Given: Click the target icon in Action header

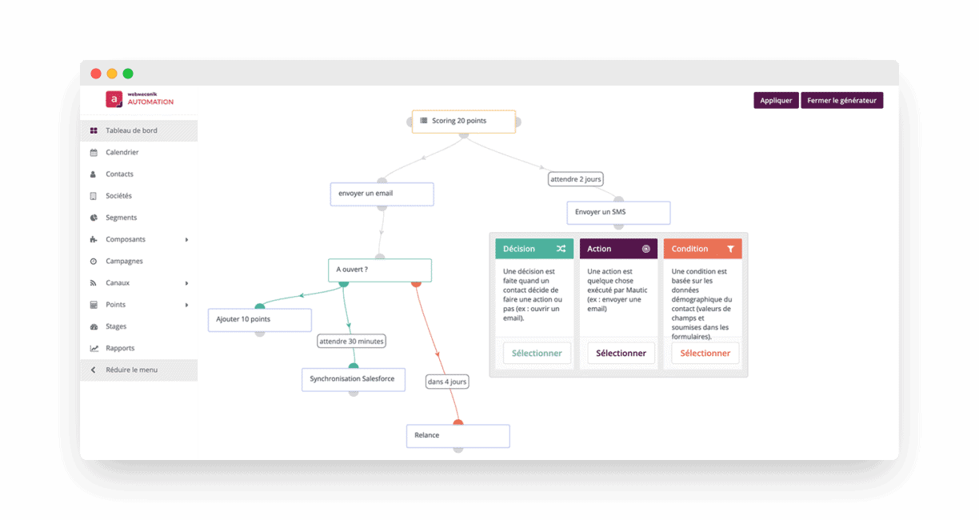Looking at the screenshot, I should coord(646,249).
